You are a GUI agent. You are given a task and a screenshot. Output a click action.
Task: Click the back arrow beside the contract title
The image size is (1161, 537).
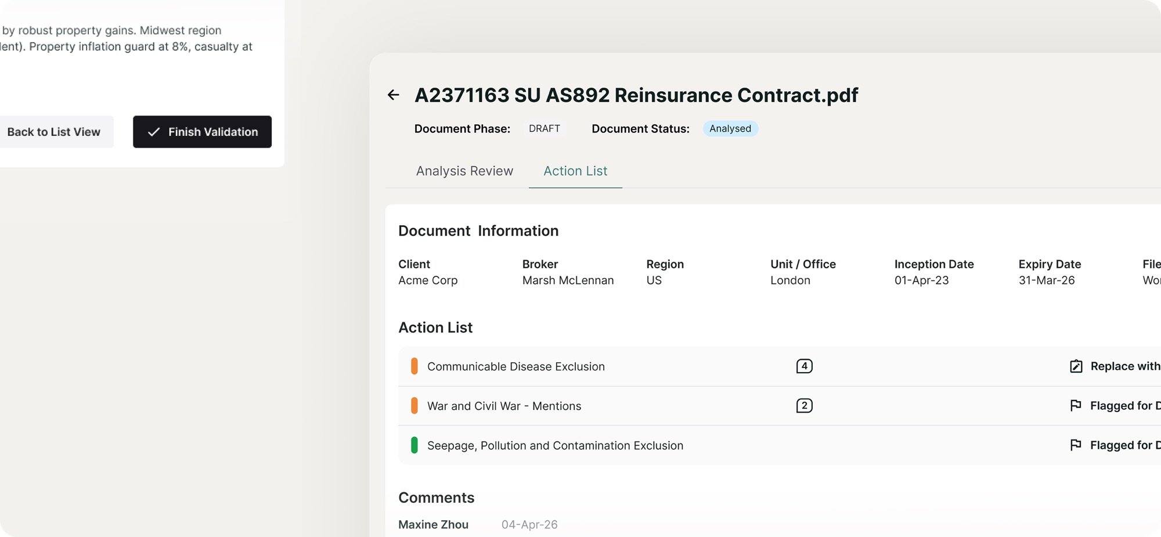click(394, 95)
